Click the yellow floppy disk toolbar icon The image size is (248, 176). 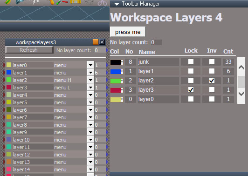pos(76,2)
